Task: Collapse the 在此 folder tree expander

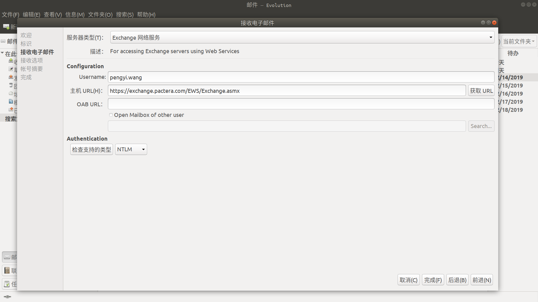Action: click(2, 53)
